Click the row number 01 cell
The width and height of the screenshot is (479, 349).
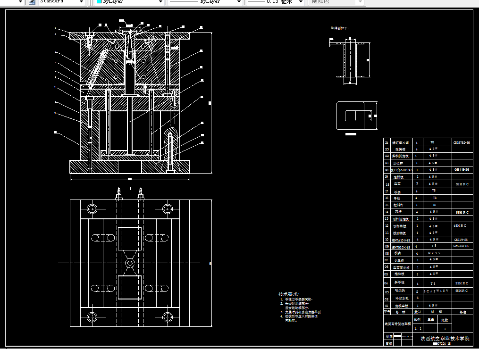(x=387, y=306)
